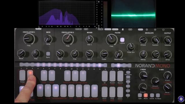
Task: Tap the pad labeled Midi Ch
Action: (63, 91)
